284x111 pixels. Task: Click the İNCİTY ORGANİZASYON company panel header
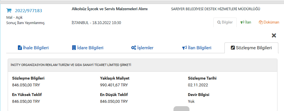[142, 65]
